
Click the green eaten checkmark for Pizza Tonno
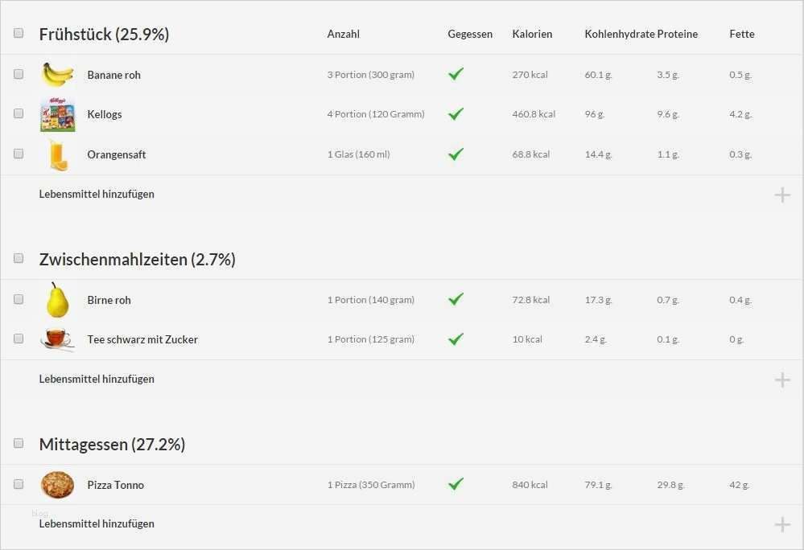tap(456, 484)
